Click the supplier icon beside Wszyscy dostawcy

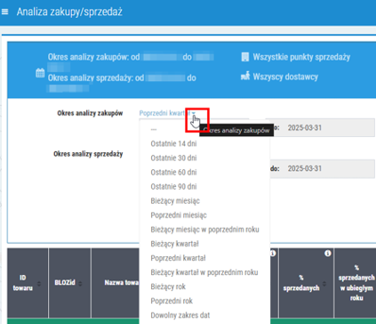[x=245, y=77]
